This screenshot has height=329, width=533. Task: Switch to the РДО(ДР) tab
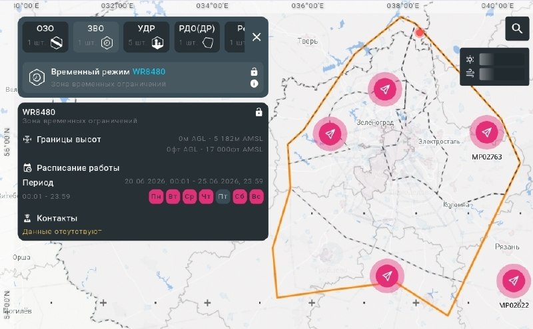pyautogui.click(x=197, y=37)
